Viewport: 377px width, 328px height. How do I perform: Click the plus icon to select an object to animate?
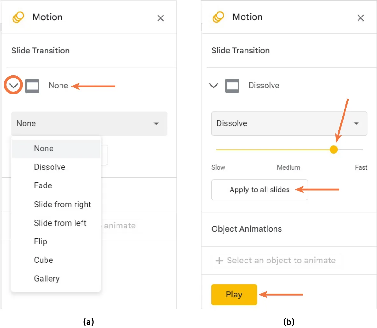click(x=219, y=260)
